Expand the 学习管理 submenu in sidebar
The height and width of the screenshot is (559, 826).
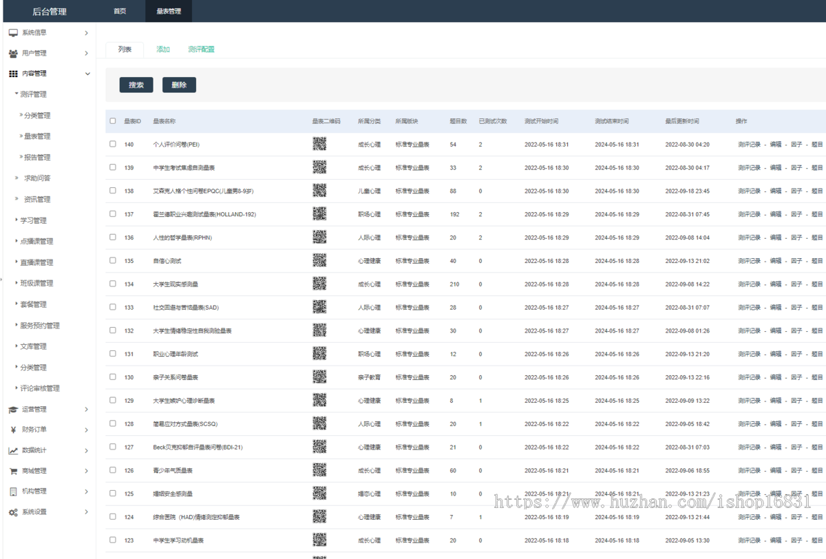click(x=33, y=220)
